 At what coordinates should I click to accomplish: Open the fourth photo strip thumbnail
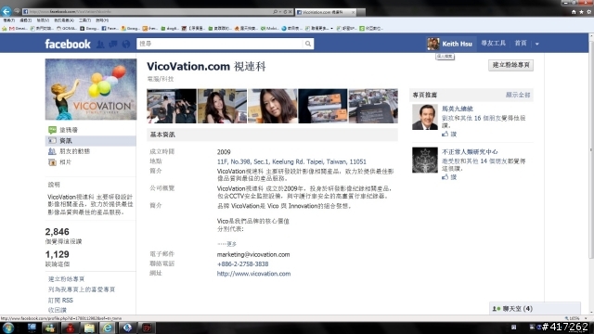coord(323,106)
